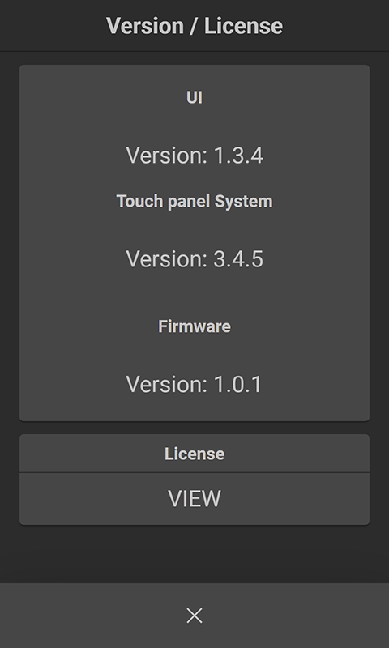The image size is (389, 648).
Task: Select the UI version 1.3.4 text
Action: (x=194, y=156)
